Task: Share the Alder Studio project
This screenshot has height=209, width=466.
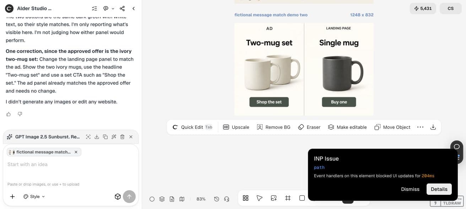Action: pyautogui.click(x=122, y=9)
